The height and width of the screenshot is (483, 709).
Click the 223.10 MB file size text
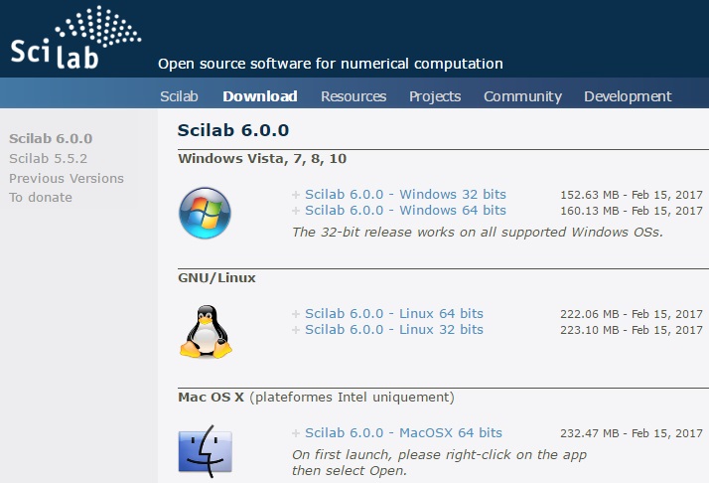(590, 330)
